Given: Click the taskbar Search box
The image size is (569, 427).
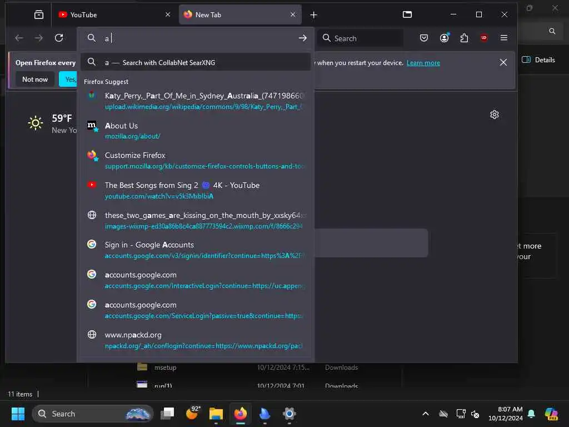Looking at the screenshot, I should click(93, 414).
